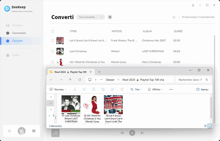Click the Share icon in Explorer toolbar
The height and width of the screenshot is (141, 220).
click(x=113, y=89)
